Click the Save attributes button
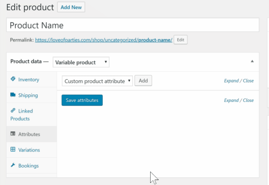 point(82,100)
